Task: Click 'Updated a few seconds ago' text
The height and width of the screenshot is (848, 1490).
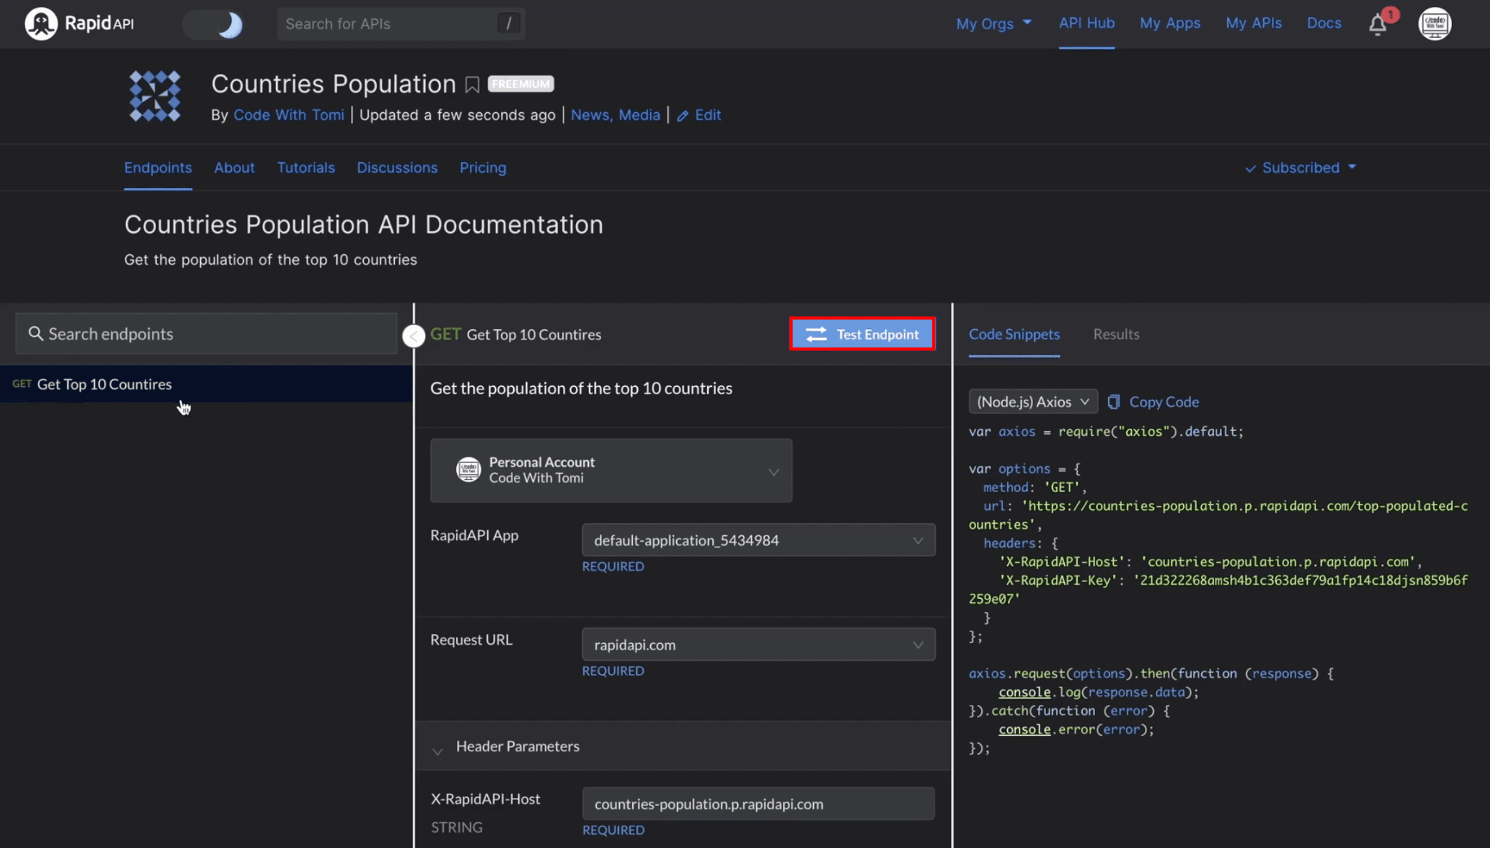Action: coord(457,115)
